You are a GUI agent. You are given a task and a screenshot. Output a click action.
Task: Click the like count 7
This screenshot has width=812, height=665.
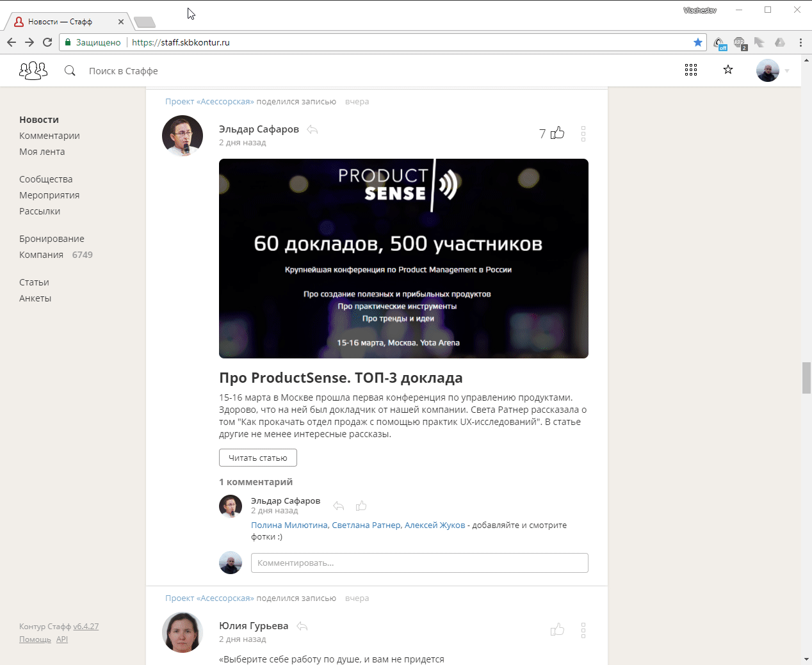click(542, 133)
